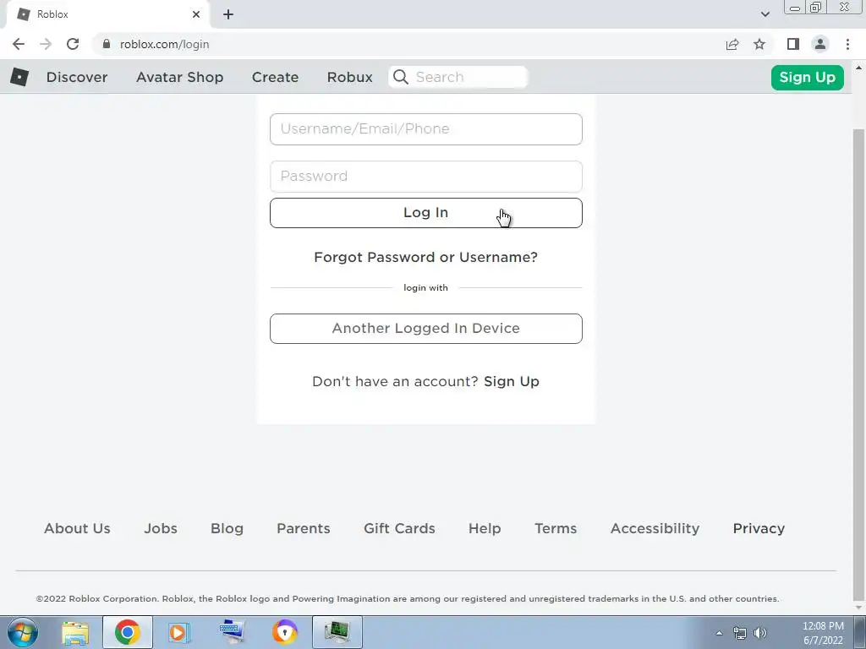Screen dimensions: 866x649
Task: Open File Explorer from the taskbar
Action: pyautogui.click(x=75, y=632)
